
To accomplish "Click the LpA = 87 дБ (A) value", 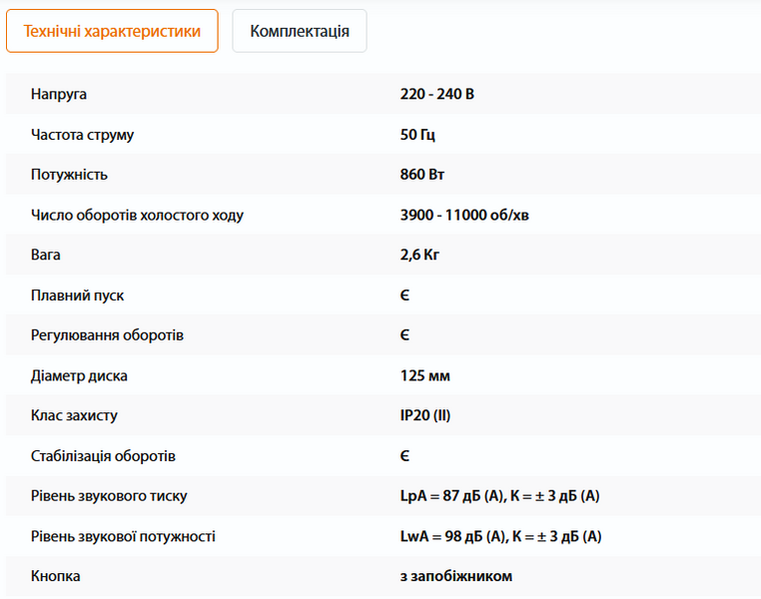I will coord(500,496).
